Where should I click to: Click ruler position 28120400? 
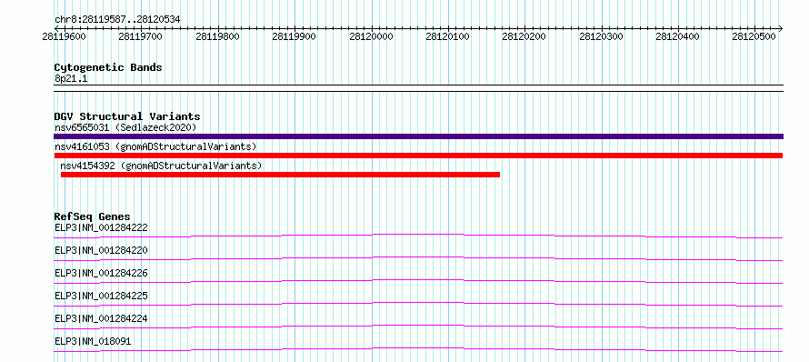point(677,36)
